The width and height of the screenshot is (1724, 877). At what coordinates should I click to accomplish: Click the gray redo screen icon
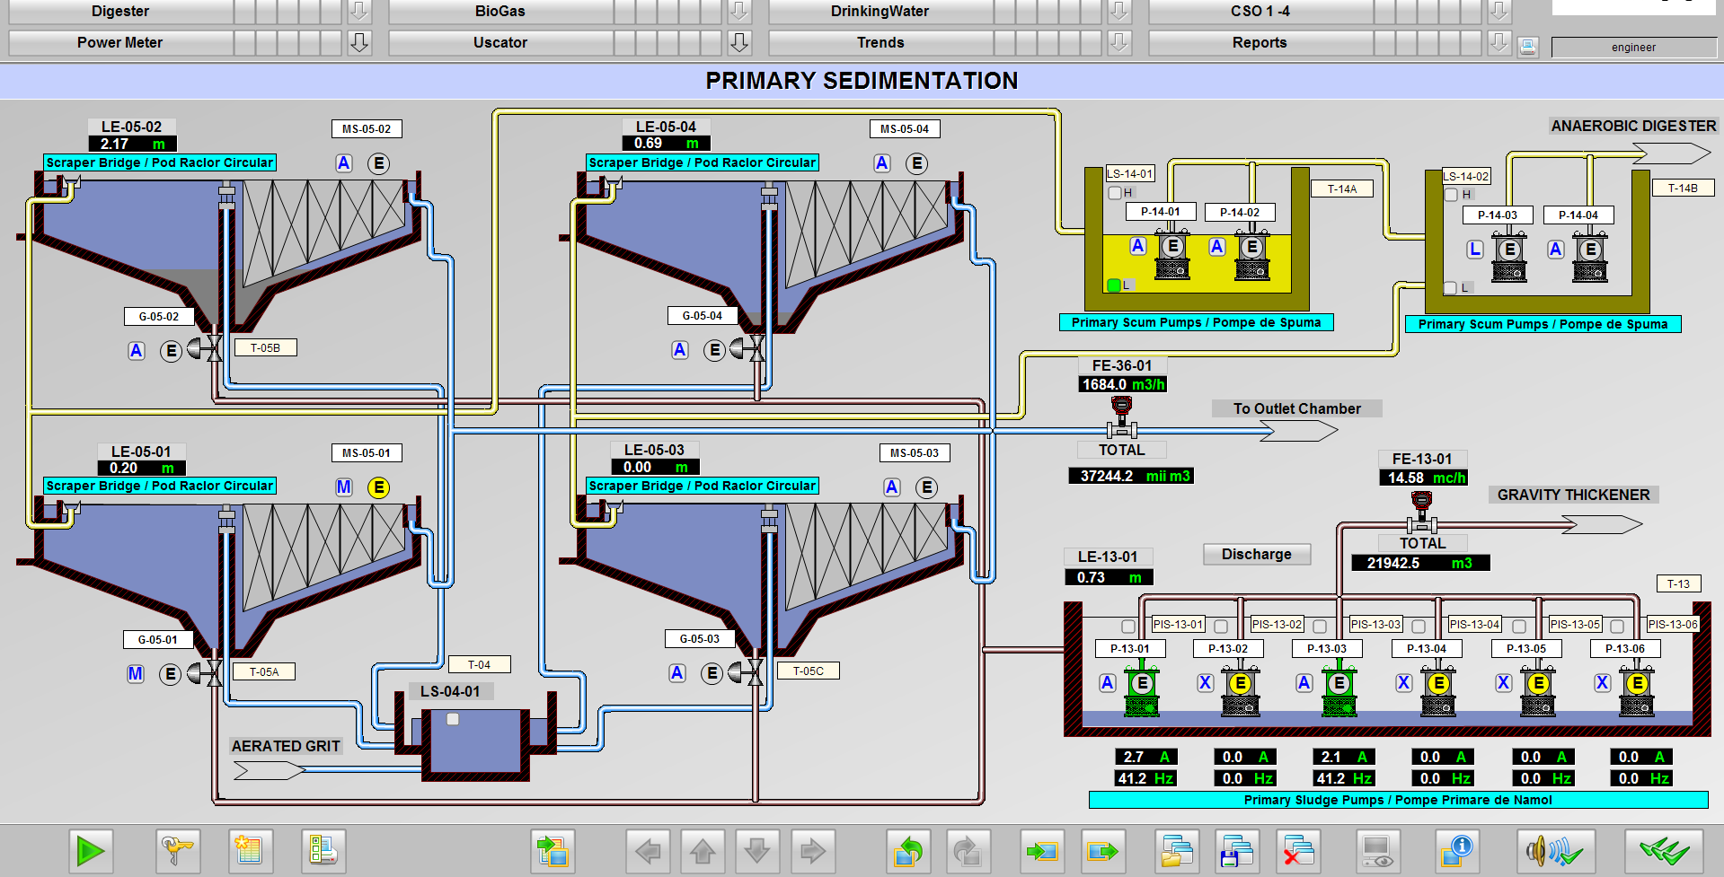968,850
